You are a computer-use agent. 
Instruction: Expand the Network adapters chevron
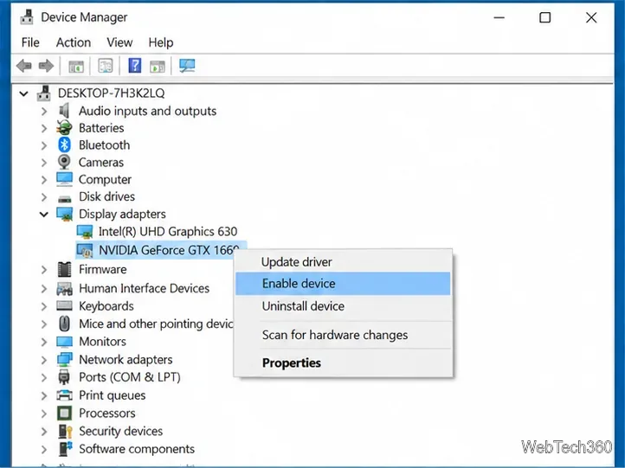pos(44,360)
